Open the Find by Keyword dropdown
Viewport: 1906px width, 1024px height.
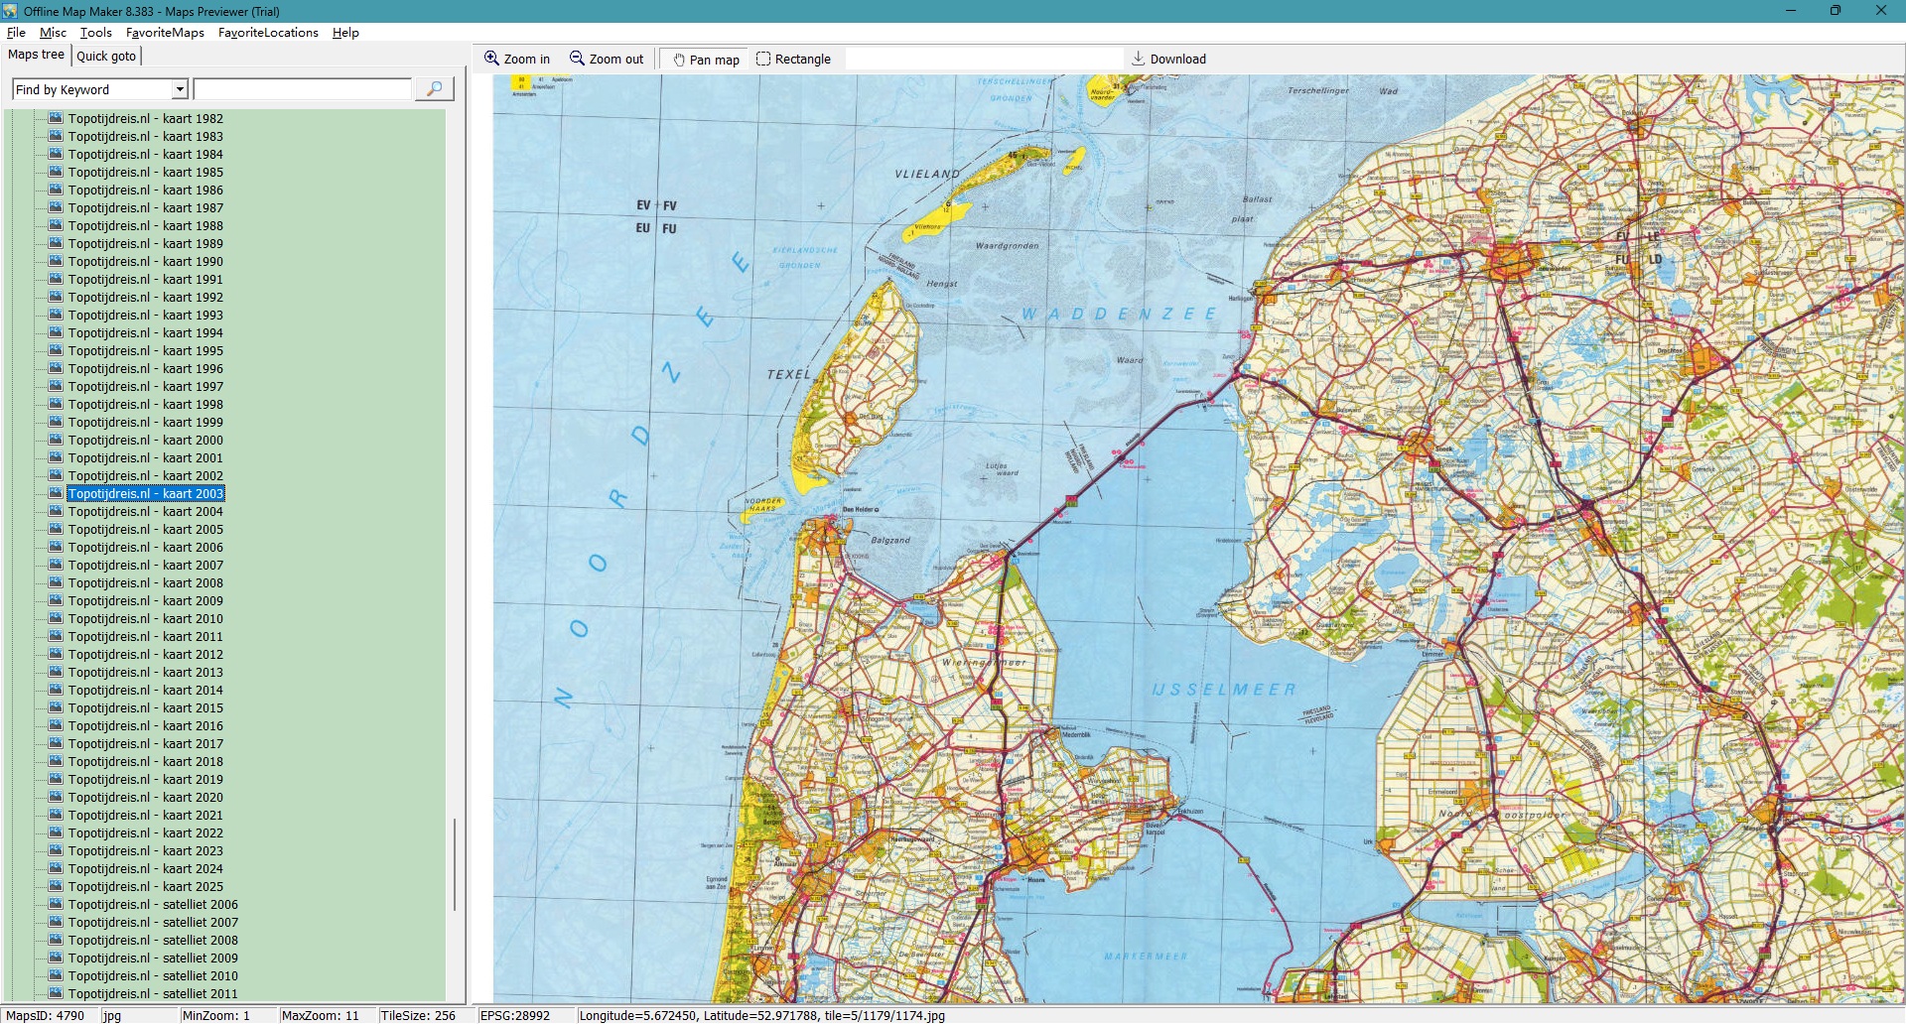coord(180,89)
